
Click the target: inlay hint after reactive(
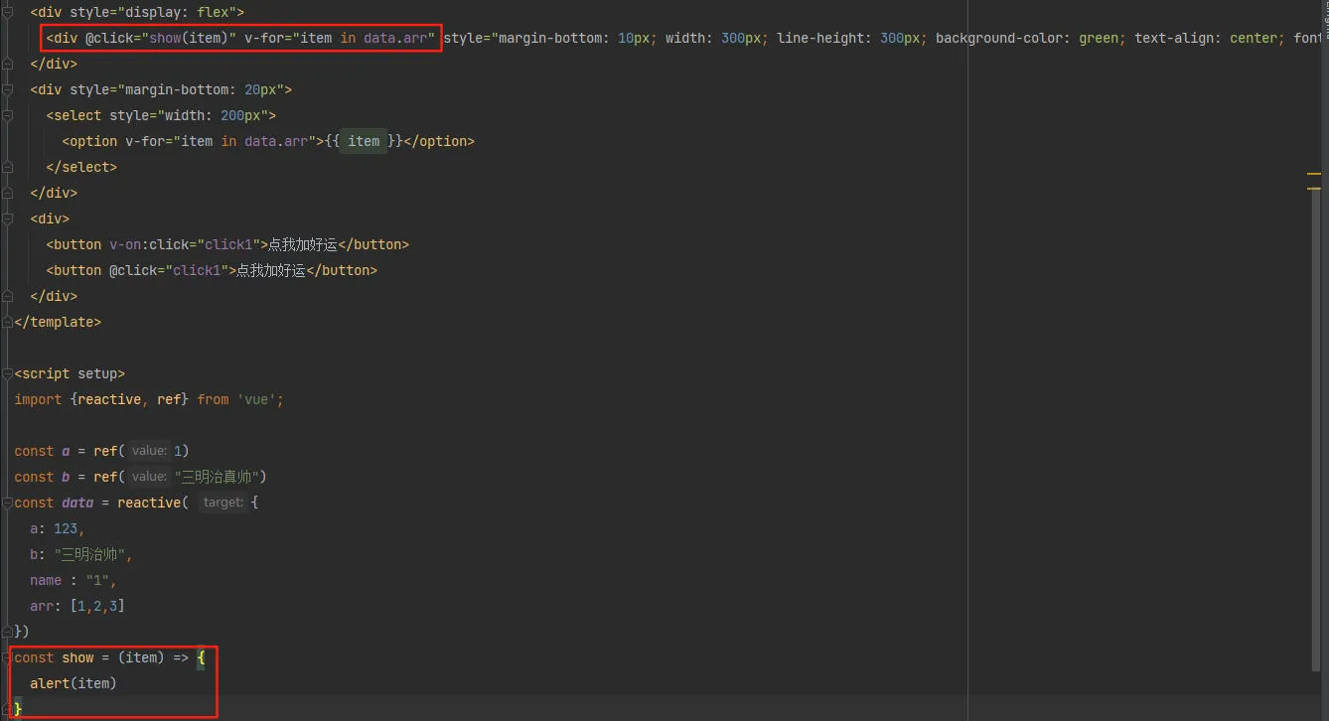point(221,503)
